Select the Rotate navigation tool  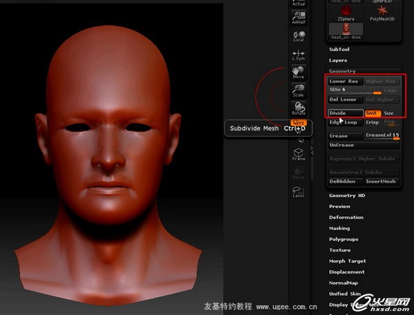298,108
